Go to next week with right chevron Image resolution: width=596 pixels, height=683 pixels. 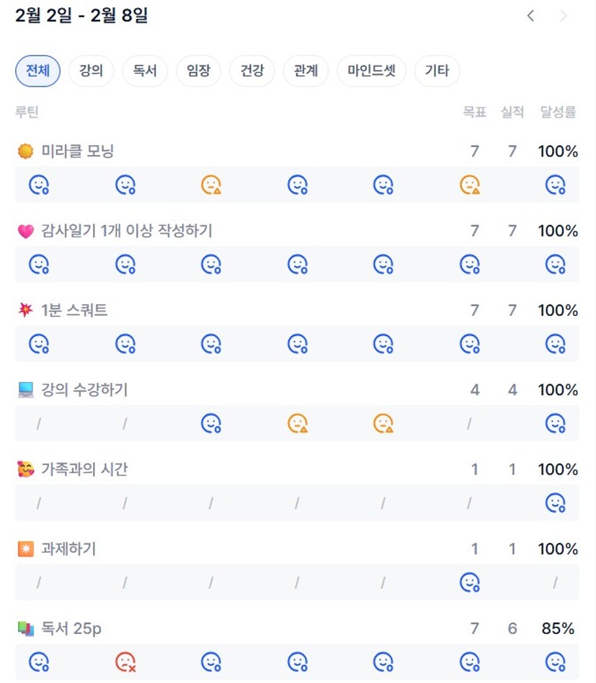click(564, 16)
